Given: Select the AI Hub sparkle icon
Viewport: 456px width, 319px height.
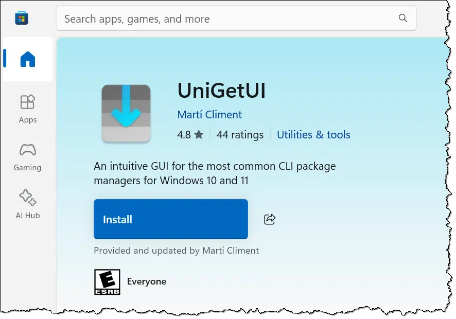Looking at the screenshot, I should [x=27, y=198].
